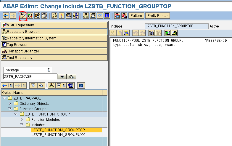Collapse the ZSTB_FUNCTION_GROUP node
The height and width of the screenshot is (146, 232).
coord(16,114)
